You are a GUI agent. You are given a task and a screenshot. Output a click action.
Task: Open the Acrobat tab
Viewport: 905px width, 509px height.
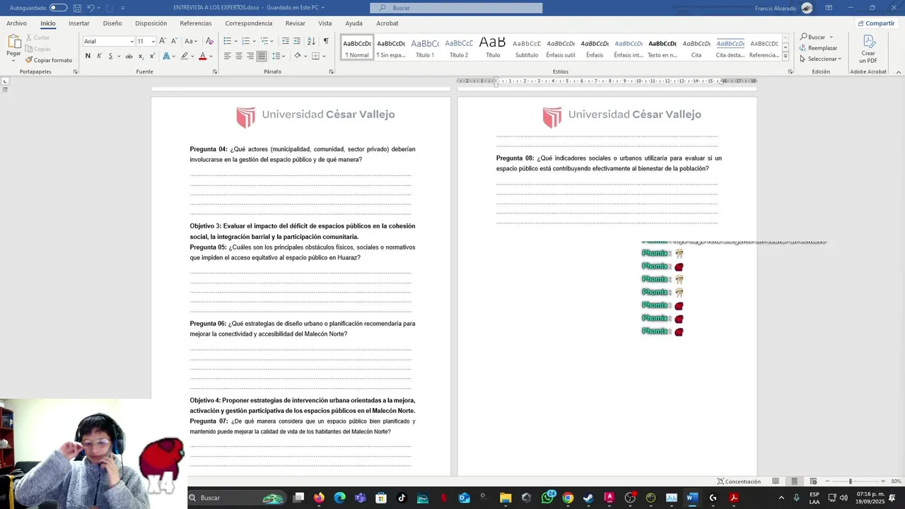(387, 23)
